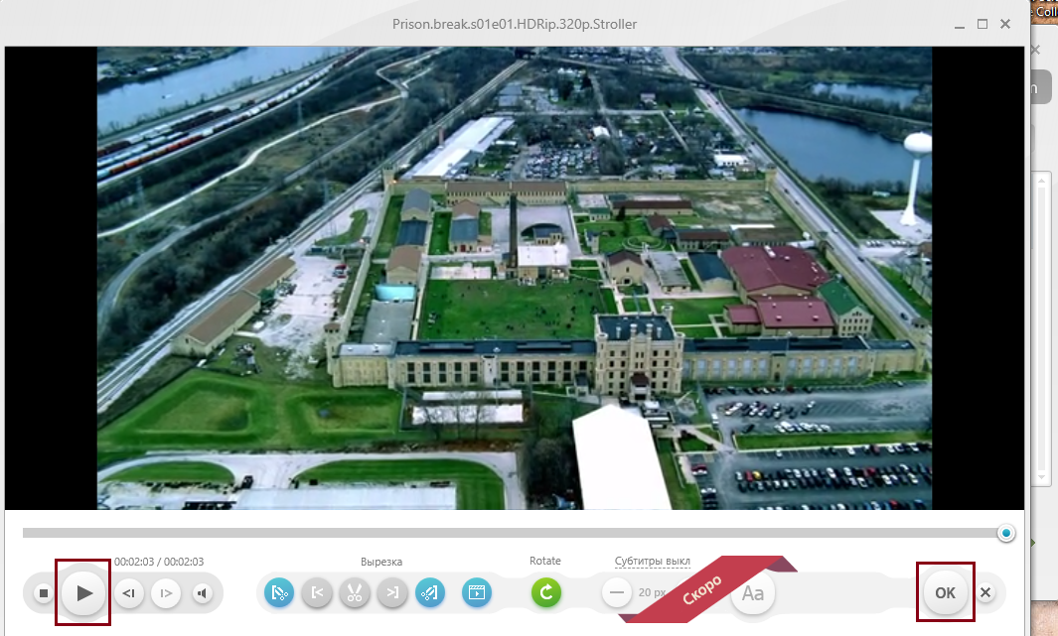Click the timeline seek bar
Image resolution: width=1058 pixels, height=636 pixels.
(x=497, y=534)
